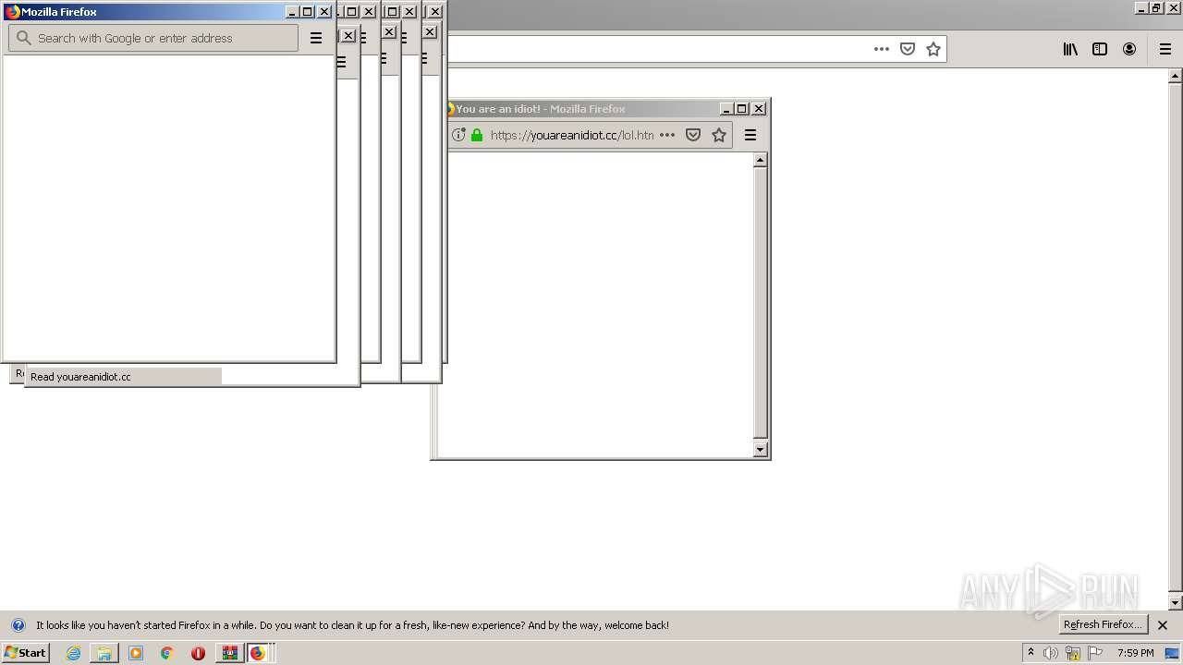Viewport: 1183px width, 665px height.
Task: Open network status tray icon
Action: coord(1073,653)
